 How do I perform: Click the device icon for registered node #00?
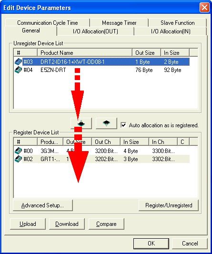pos(18,151)
